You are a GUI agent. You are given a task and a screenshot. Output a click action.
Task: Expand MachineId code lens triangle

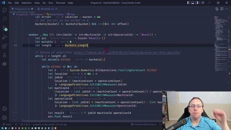click(56, 95)
